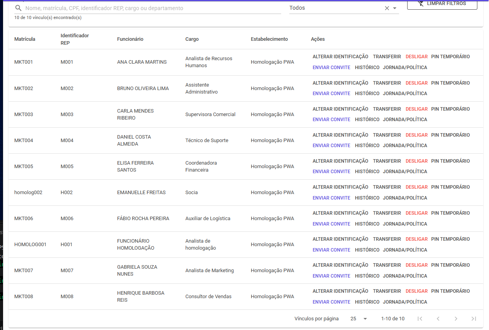
Task: Click the name FÁBIO ROCHA PEREIRA
Action: 143,219
